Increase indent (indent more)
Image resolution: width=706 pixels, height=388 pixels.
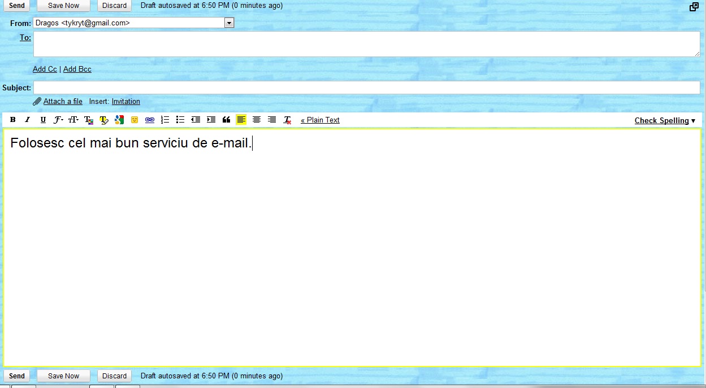(x=211, y=120)
